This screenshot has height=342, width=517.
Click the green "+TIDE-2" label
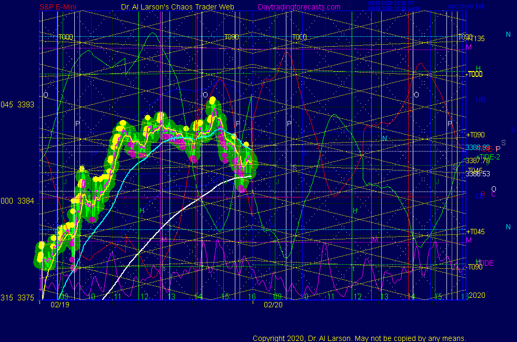point(488,157)
